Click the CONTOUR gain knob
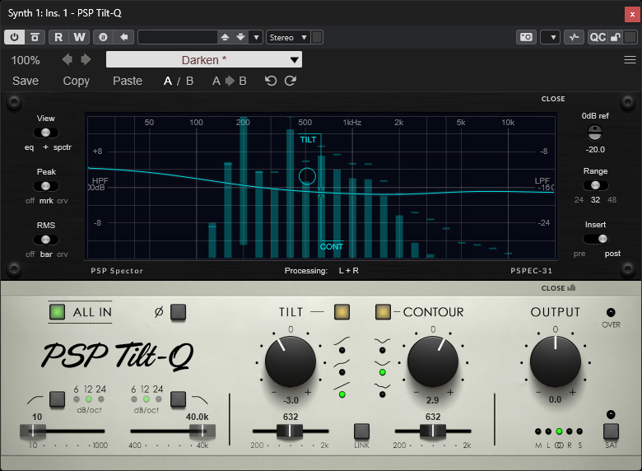The image size is (642, 471). 433,362
